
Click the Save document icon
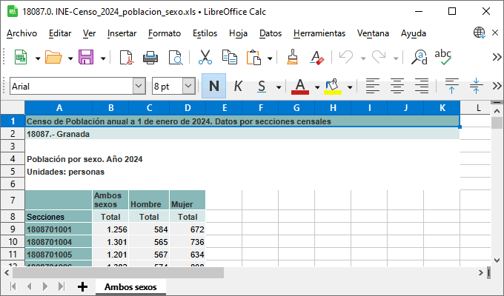click(85, 57)
